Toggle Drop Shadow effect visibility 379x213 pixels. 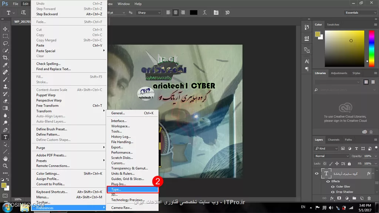[x=333, y=192]
